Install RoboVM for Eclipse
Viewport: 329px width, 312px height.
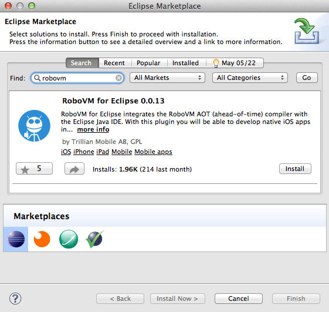coord(295,169)
